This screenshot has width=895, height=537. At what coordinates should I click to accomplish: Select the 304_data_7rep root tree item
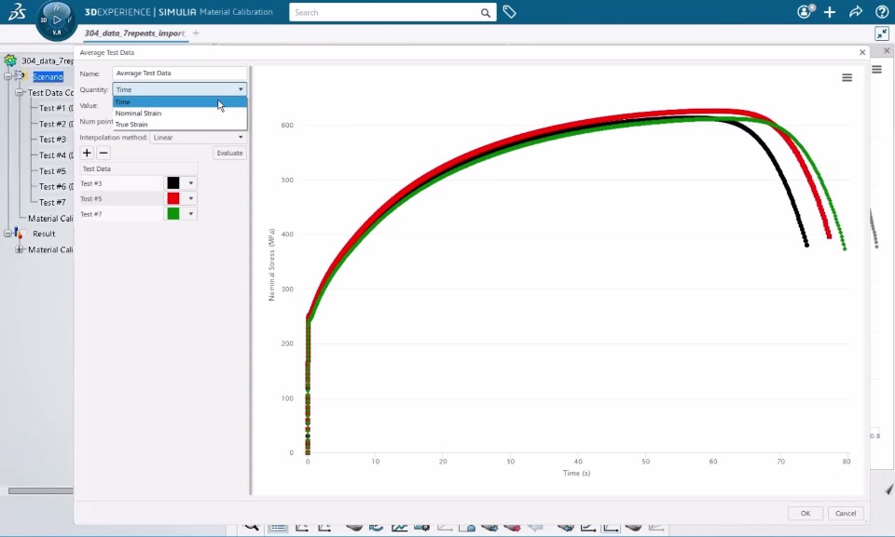[48, 60]
